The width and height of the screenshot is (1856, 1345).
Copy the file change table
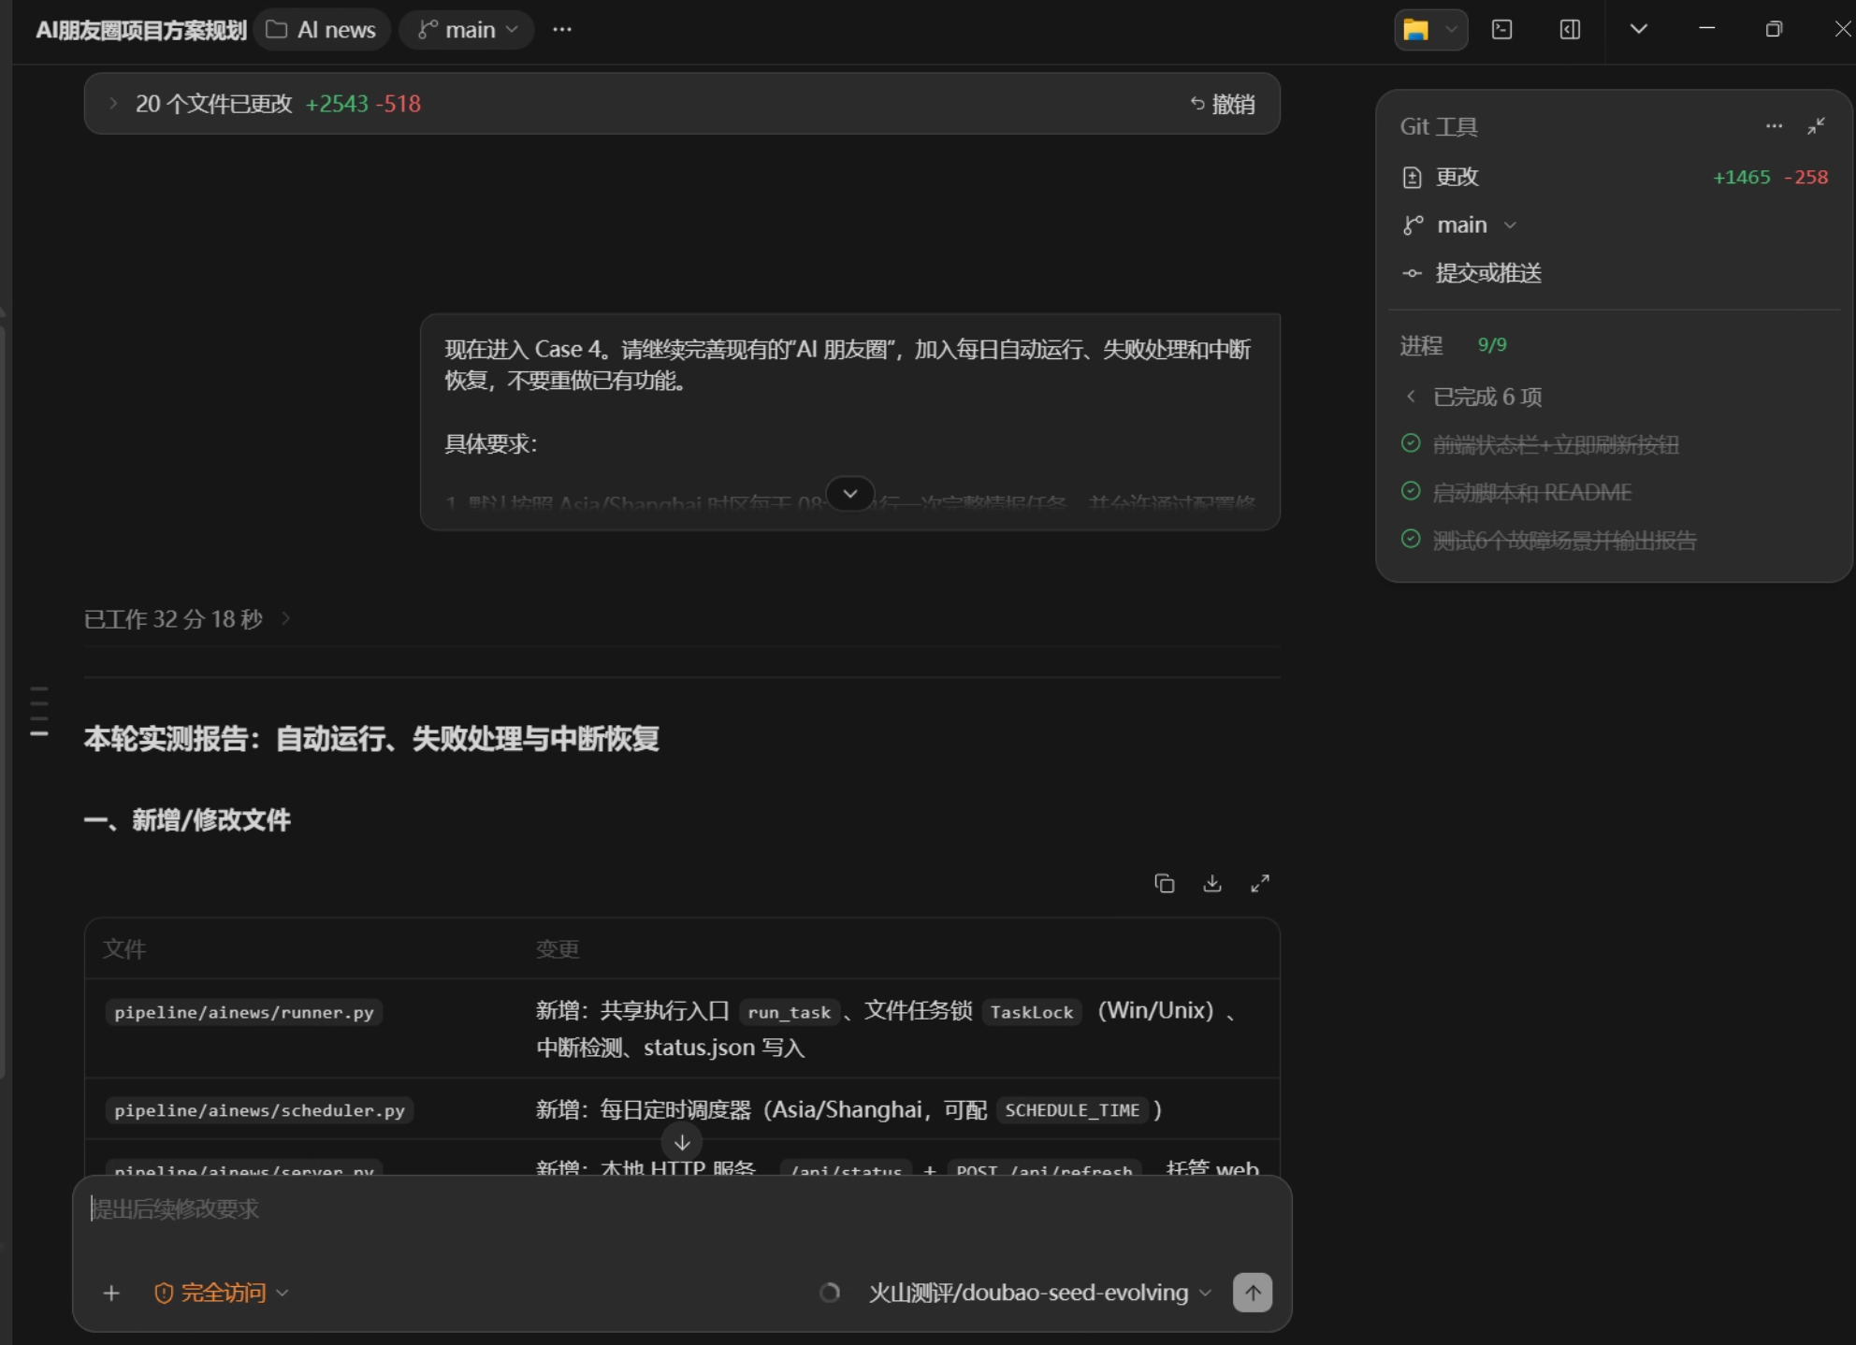[x=1164, y=883]
